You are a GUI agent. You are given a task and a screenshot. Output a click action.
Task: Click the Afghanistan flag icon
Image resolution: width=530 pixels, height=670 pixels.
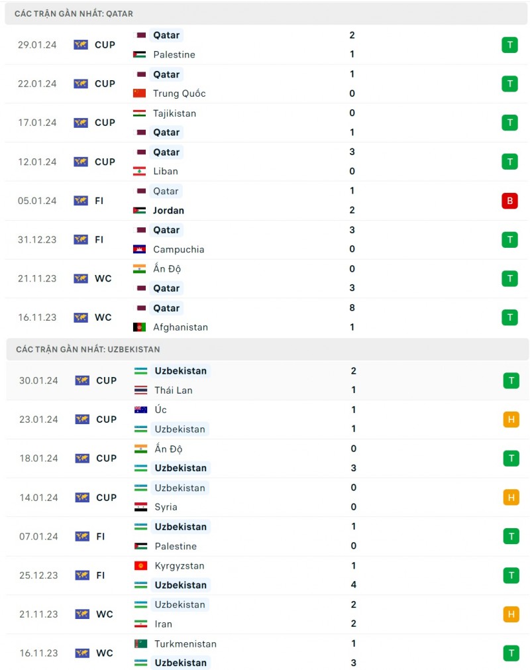click(139, 327)
